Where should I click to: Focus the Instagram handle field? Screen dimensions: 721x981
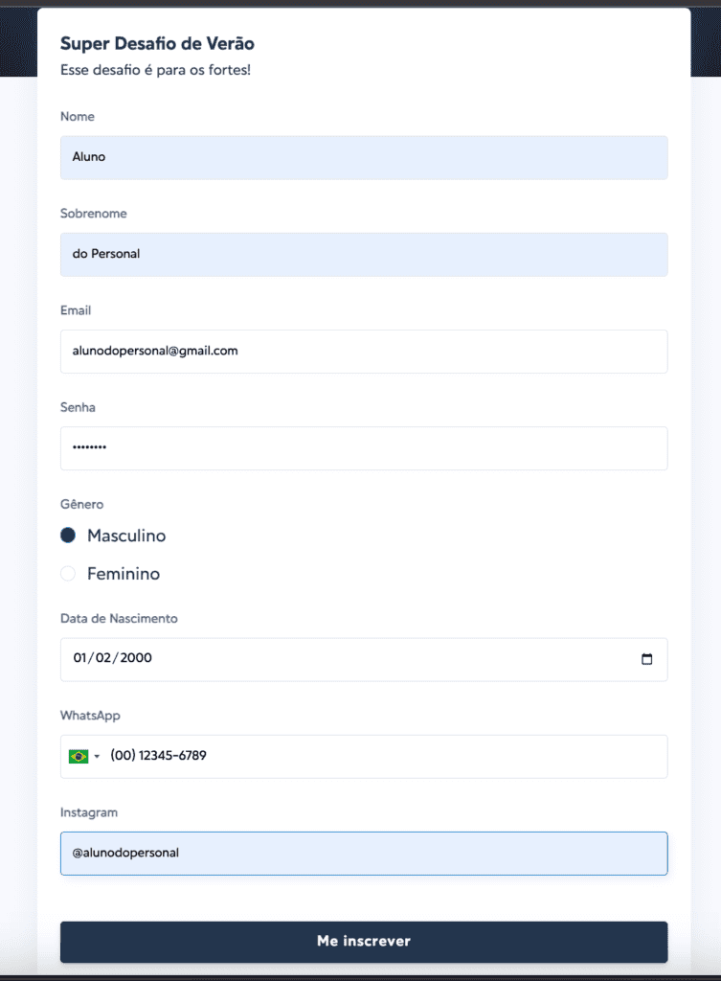(x=364, y=854)
